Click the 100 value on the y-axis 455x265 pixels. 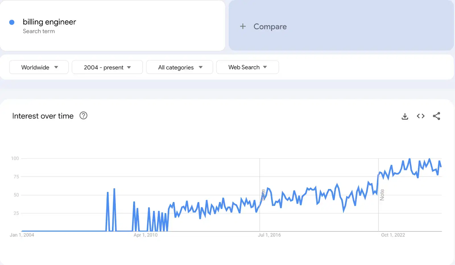click(15, 158)
